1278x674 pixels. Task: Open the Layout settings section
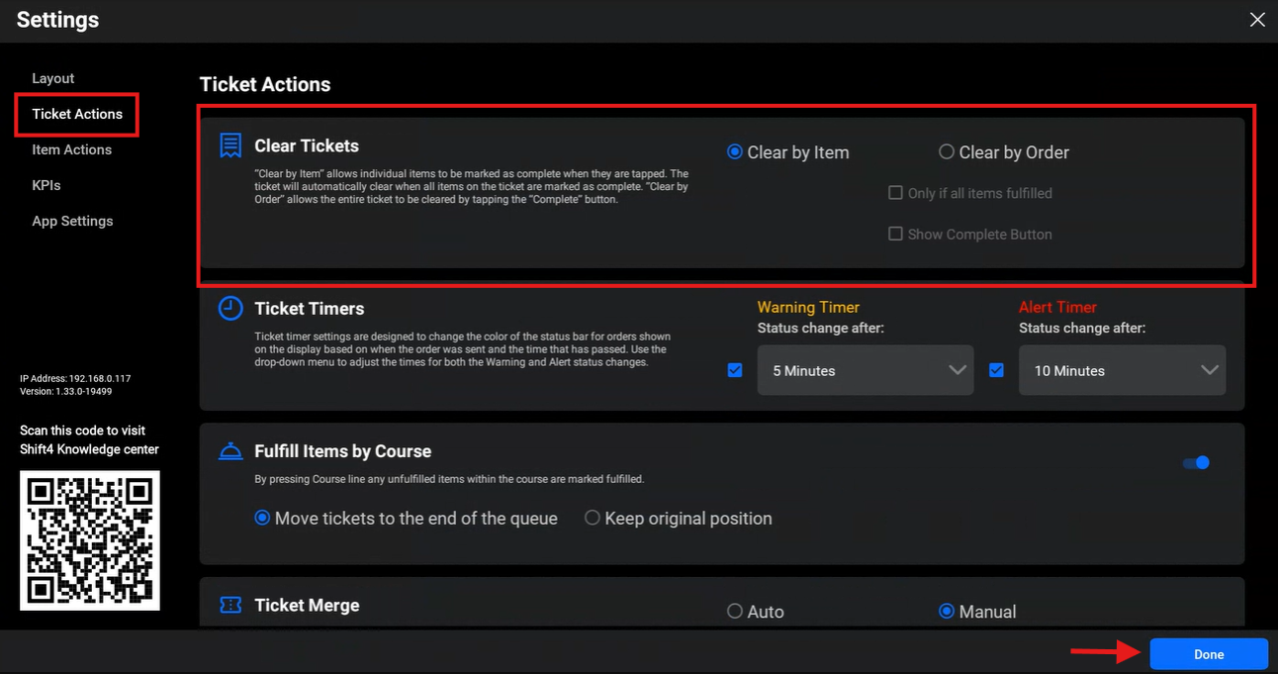53,78
